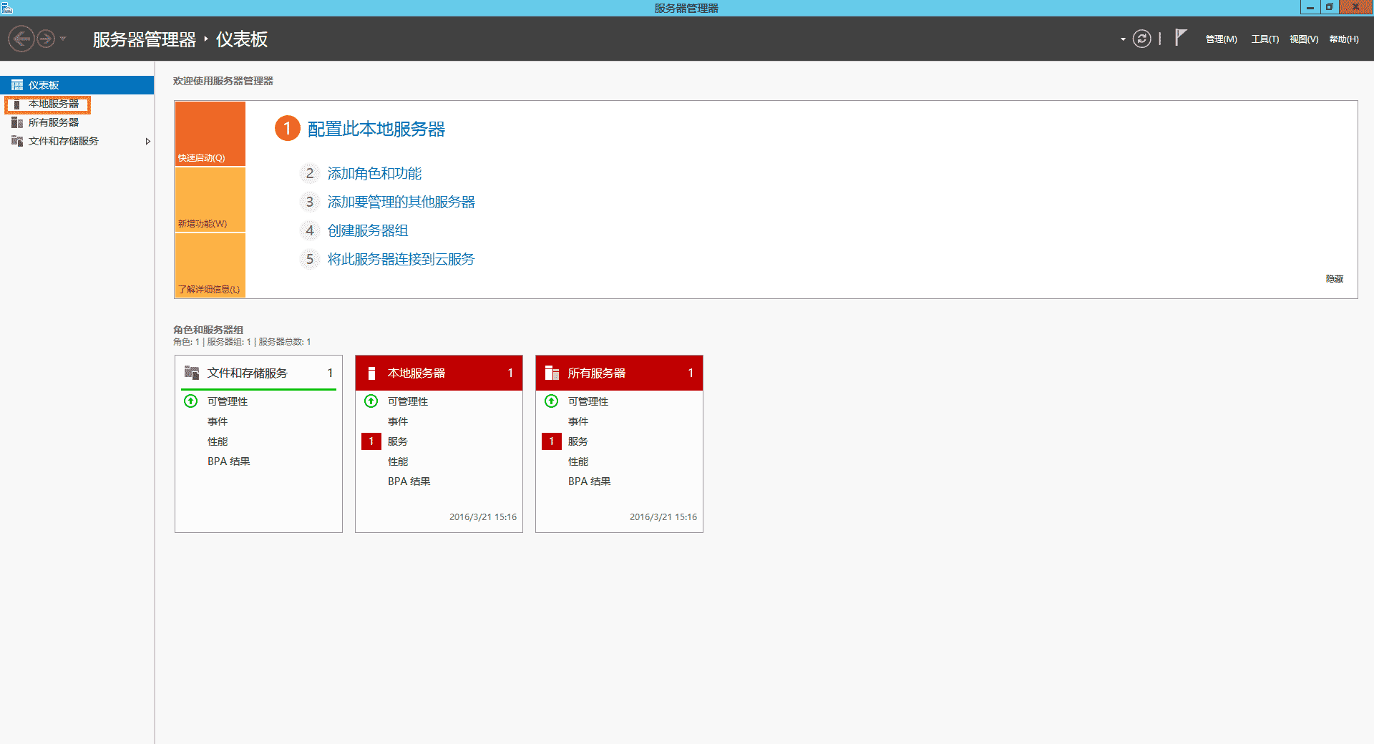Click the 所有服务器 sidebar icon
The width and height of the screenshot is (1374, 744).
(x=17, y=123)
